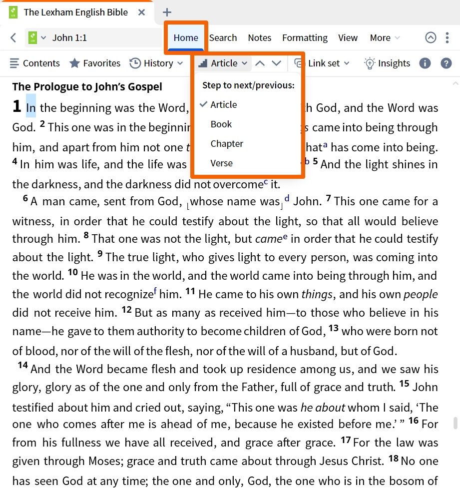This screenshot has height=492, width=460.
Task: Open a new tab with plus button
Action: pos(167,12)
